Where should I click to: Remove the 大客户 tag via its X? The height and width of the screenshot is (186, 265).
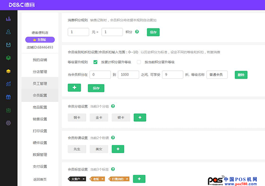(x=84, y=179)
